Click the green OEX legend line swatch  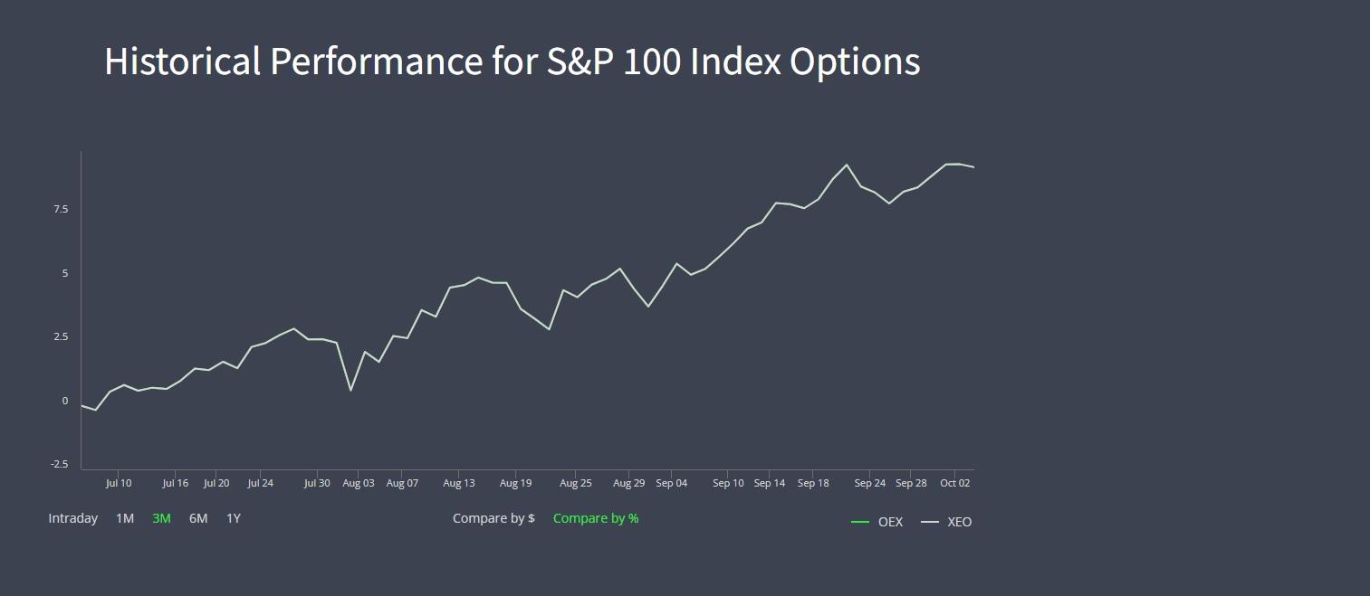pyautogui.click(x=860, y=522)
